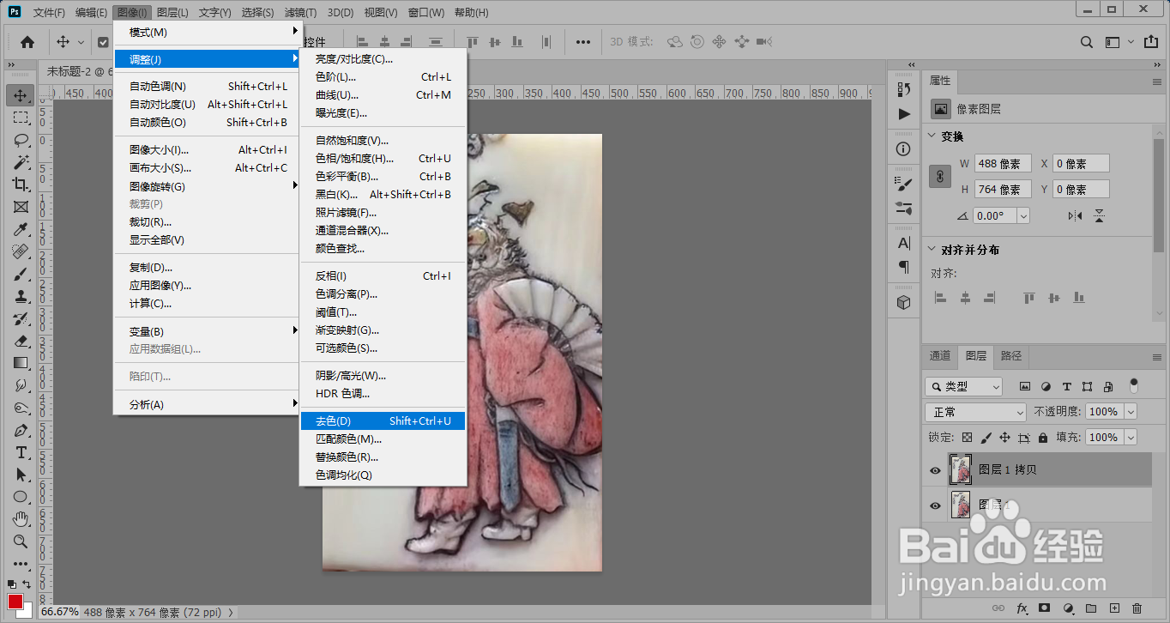Image resolution: width=1170 pixels, height=623 pixels.
Task: Add a layer mask icon
Action: (x=1045, y=608)
